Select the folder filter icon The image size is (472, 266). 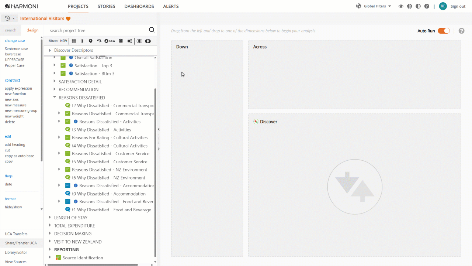tap(121, 41)
